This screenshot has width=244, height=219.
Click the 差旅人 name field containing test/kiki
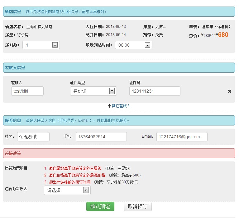click(27, 91)
